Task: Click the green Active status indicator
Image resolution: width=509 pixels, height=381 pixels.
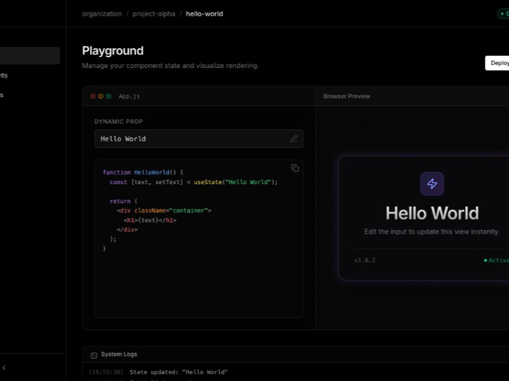Action: 496,260
